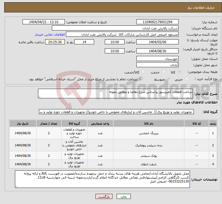
Task: Click the ردیف column header
Action: click(213, 123)
